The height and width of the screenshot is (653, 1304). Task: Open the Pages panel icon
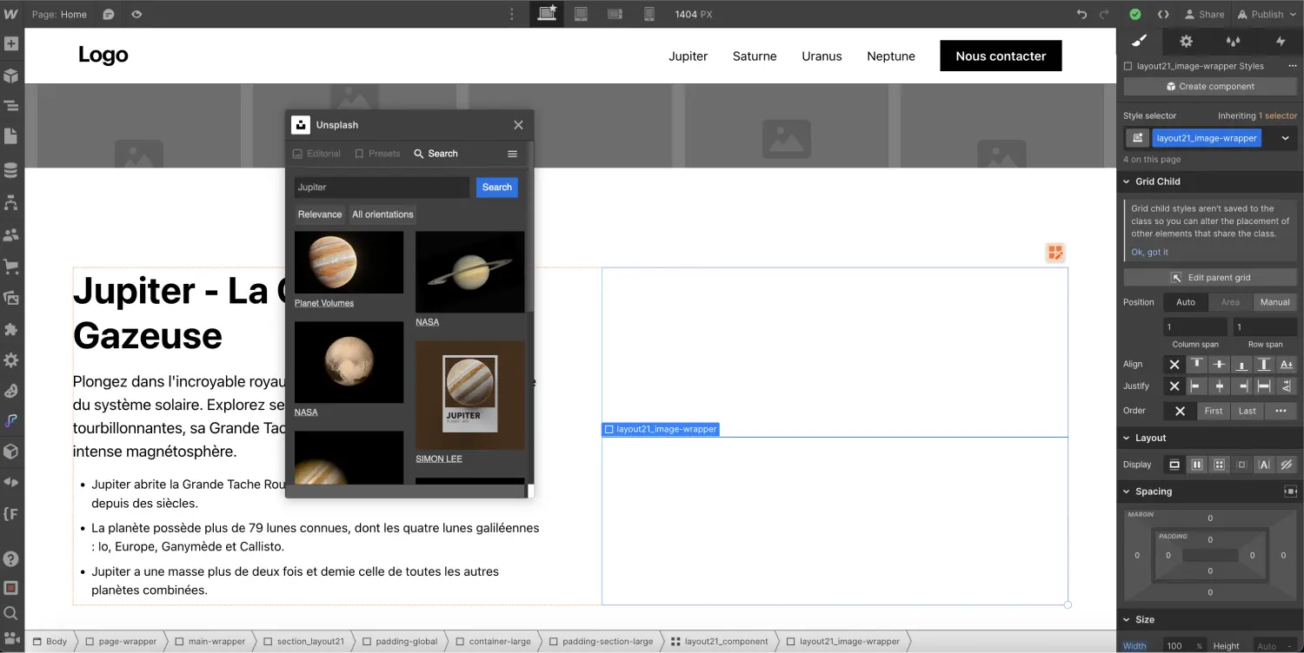pos(11,136)
